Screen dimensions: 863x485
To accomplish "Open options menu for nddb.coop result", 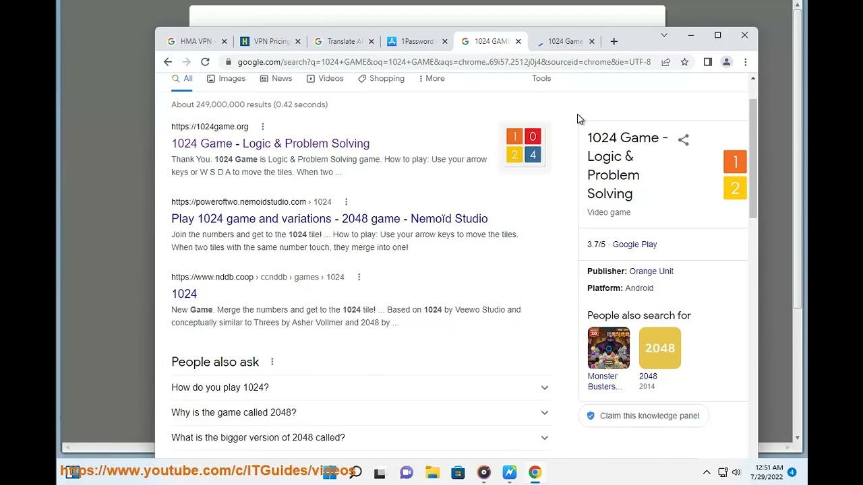I will point(359,277).
